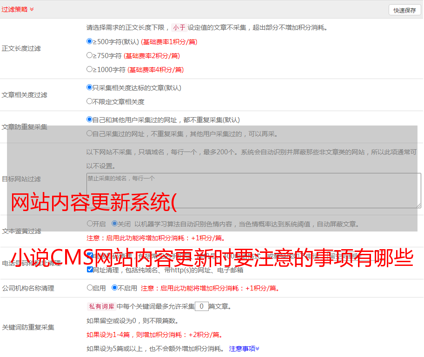424x357 pixels.
Task: Click the 快速保存 button
Action: 405,10
